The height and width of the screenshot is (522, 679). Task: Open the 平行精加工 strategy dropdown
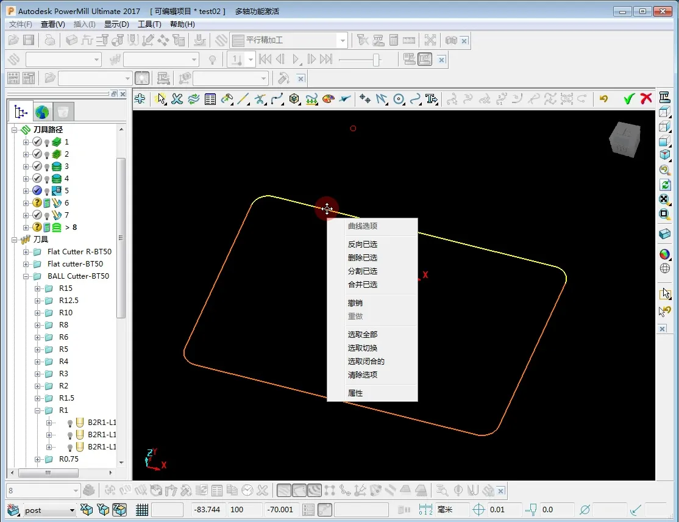343,41
